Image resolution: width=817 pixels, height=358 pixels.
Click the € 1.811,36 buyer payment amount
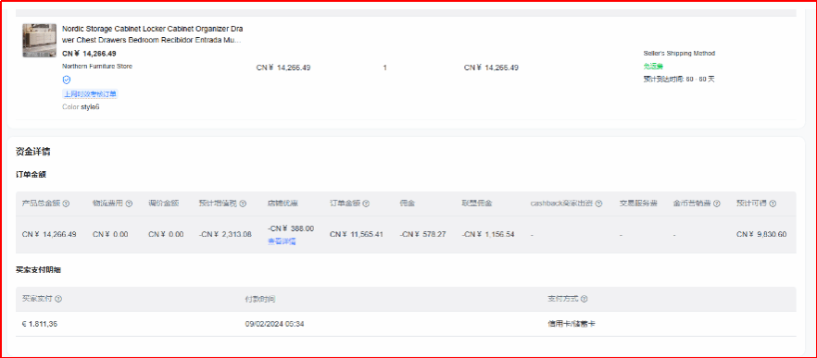40,324
